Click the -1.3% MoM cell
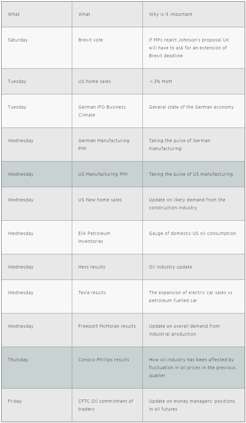 point(193,81)
